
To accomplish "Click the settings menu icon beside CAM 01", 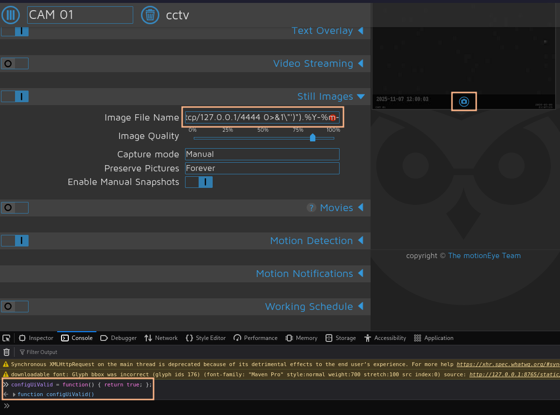I will [x=11, y=15].
